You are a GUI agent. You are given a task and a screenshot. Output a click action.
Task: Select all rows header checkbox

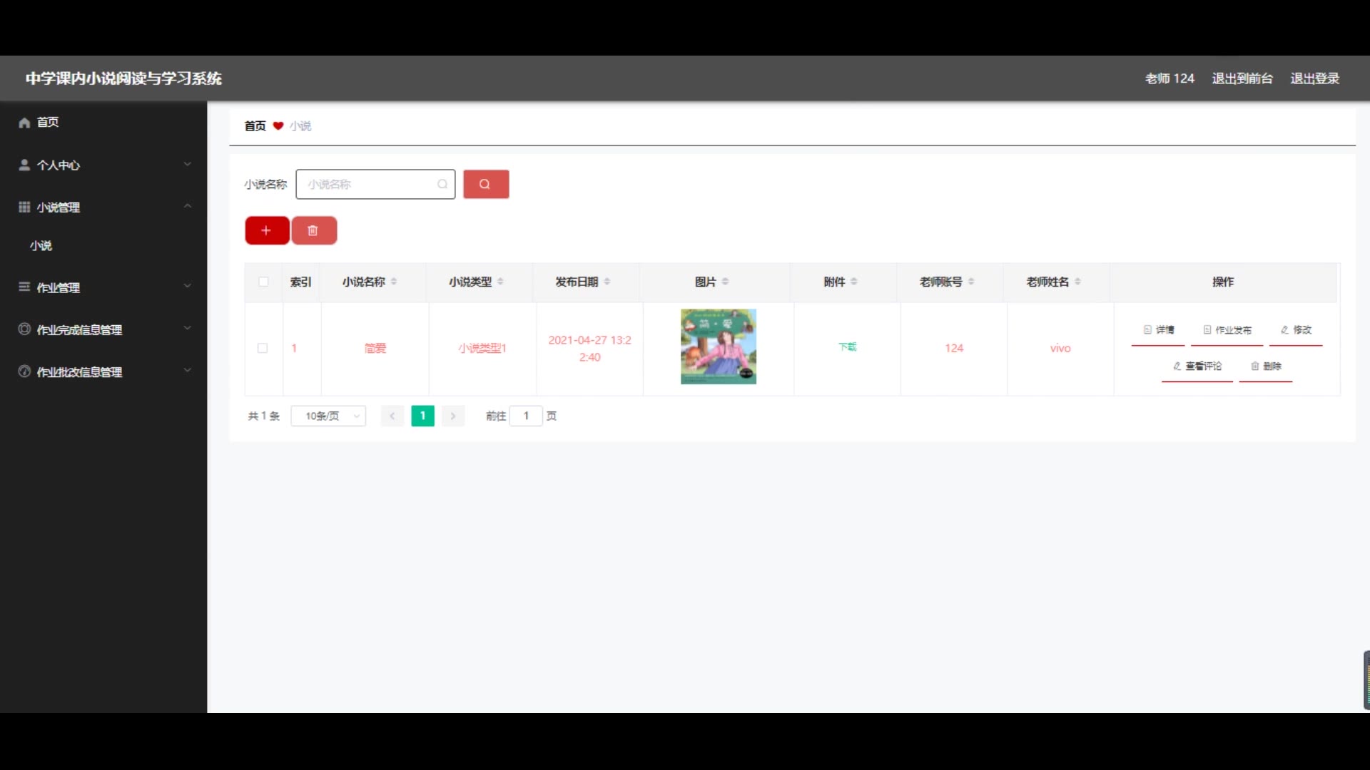[x=263, y=282]
